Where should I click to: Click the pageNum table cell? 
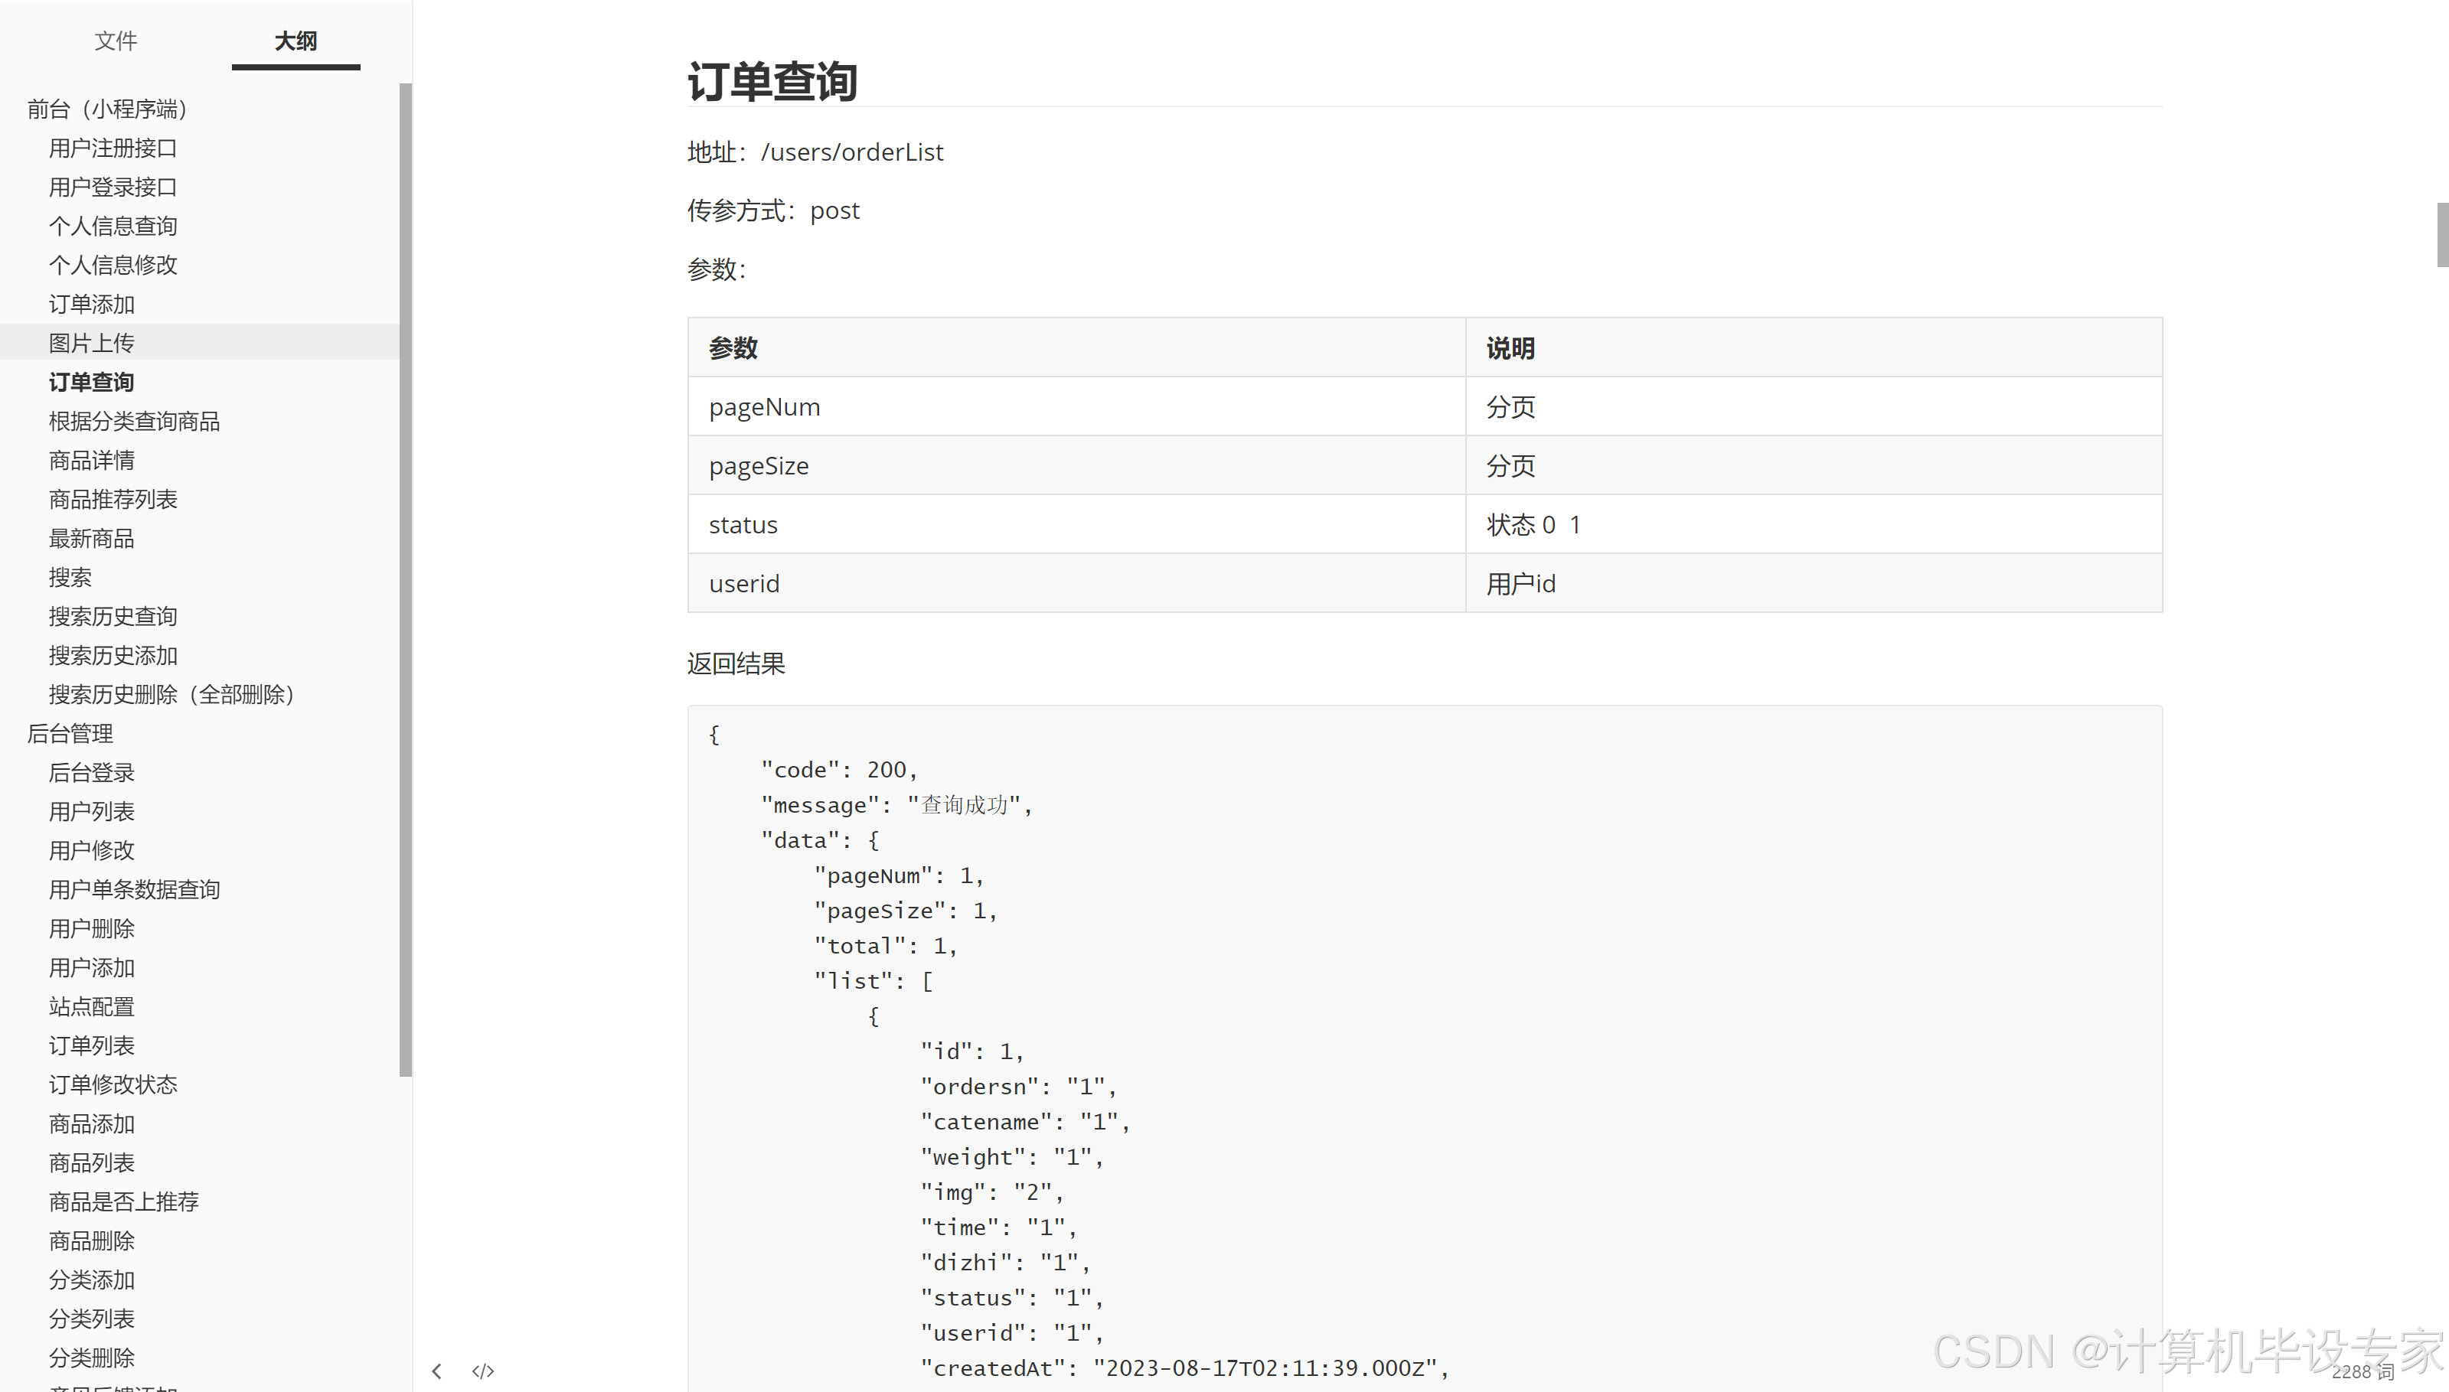(x=765, y=407)
